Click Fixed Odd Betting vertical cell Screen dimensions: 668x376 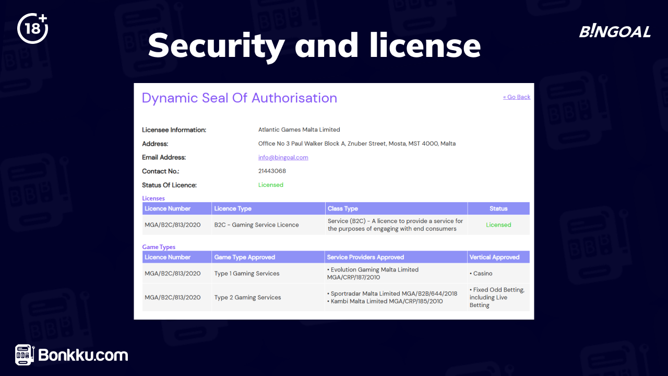497,297
